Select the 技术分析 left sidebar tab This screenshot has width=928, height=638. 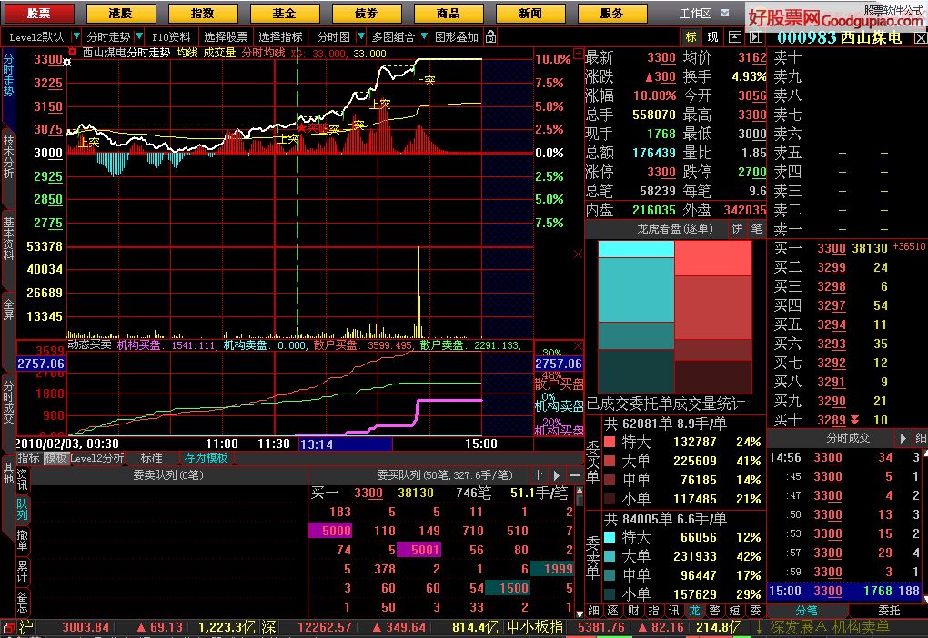click(8, 156)
